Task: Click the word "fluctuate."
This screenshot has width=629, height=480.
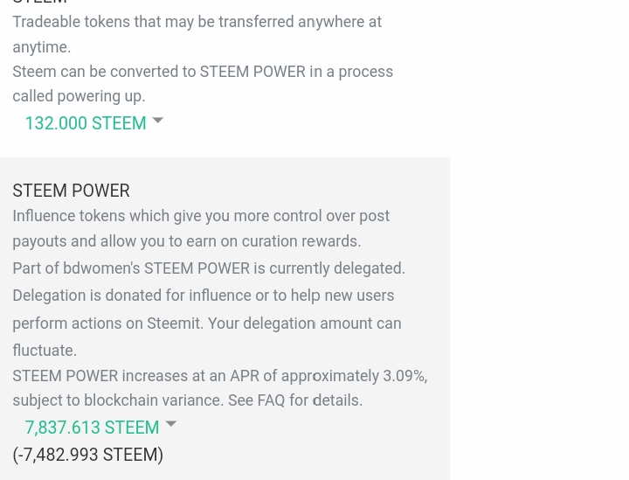Action: tap(45, 351)
